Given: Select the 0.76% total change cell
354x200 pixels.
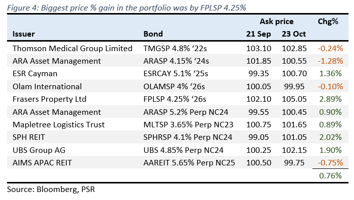Looking at the screenshot, I should pyautogui.click(x=330, y=175).
